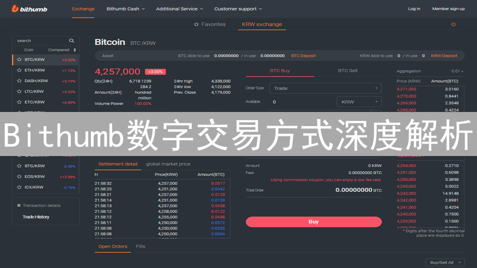Click the star icon beside Favorites
This screenshot has width=477, height=268.
click(196, 24)
